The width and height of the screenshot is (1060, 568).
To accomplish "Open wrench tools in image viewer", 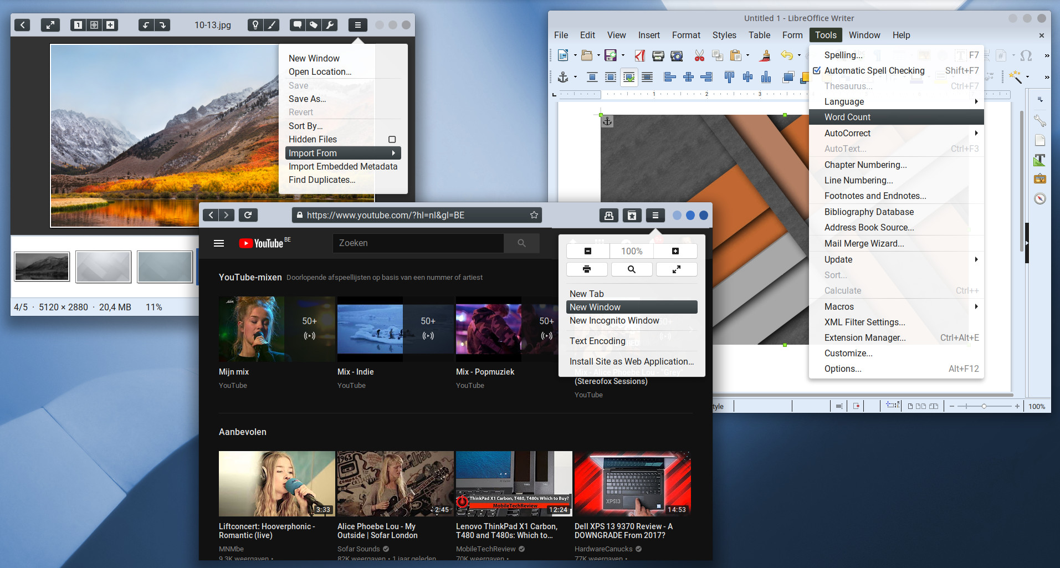I will pos(330,25).
